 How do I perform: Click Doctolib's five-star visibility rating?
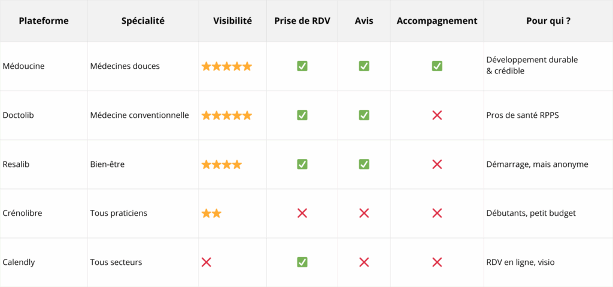(227, 115)
